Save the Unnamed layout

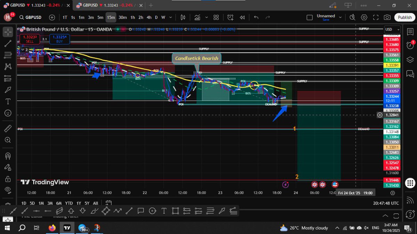[326, 20]
